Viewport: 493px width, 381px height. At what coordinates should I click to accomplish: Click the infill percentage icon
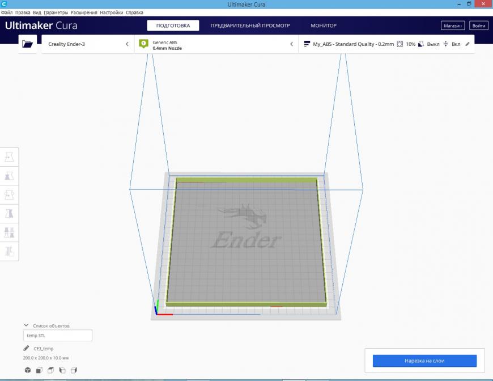tap(400, 44)
